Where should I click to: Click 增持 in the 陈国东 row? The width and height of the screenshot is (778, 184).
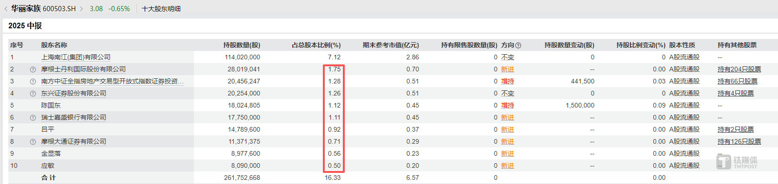(508, 105)
